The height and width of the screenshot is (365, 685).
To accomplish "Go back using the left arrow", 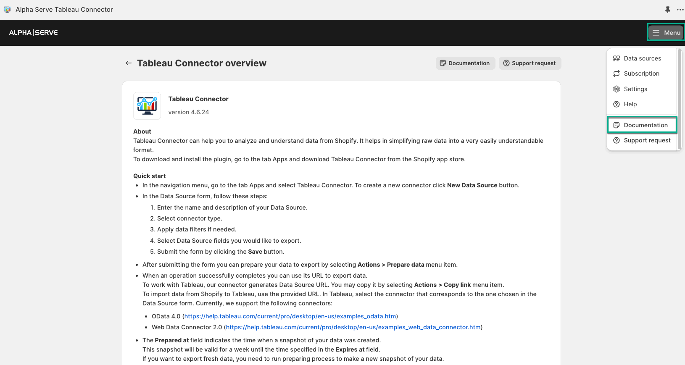I will pyautogui.click(x=129, y=63).
